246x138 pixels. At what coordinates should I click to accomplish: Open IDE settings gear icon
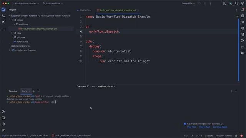[243, 3]
